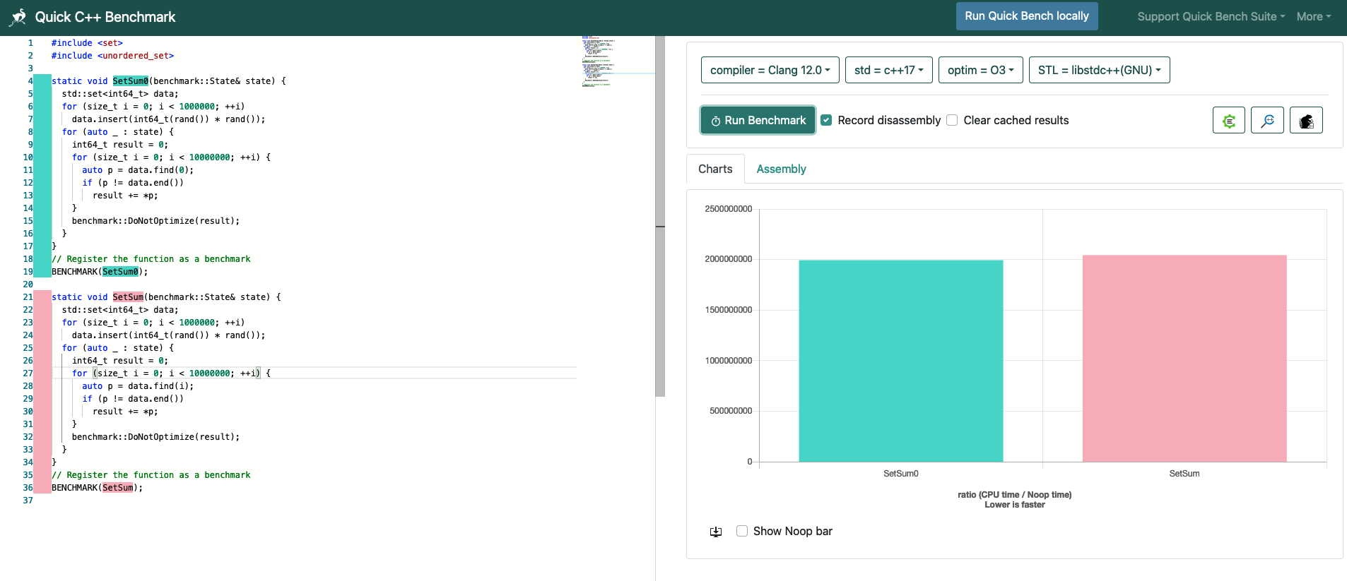
Task: Open the optim = O3 dropdown
Action: click(x=980, y=71)
